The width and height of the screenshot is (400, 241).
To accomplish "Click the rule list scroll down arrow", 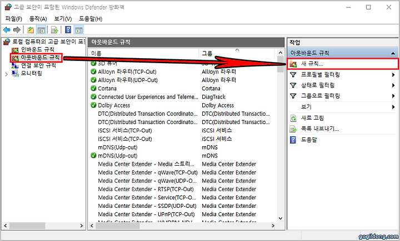I will pyautogui.click(x=281, y=218).
